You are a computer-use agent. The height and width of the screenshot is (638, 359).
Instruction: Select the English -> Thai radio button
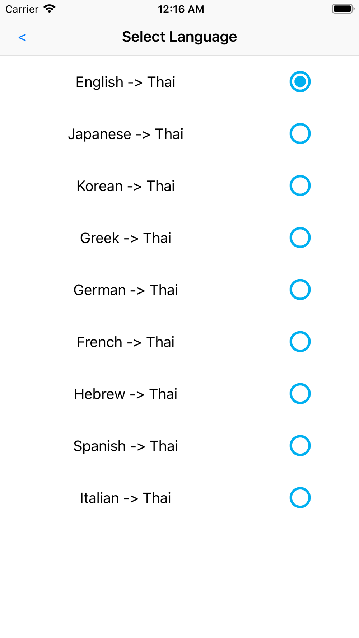[x=300, y=82]
